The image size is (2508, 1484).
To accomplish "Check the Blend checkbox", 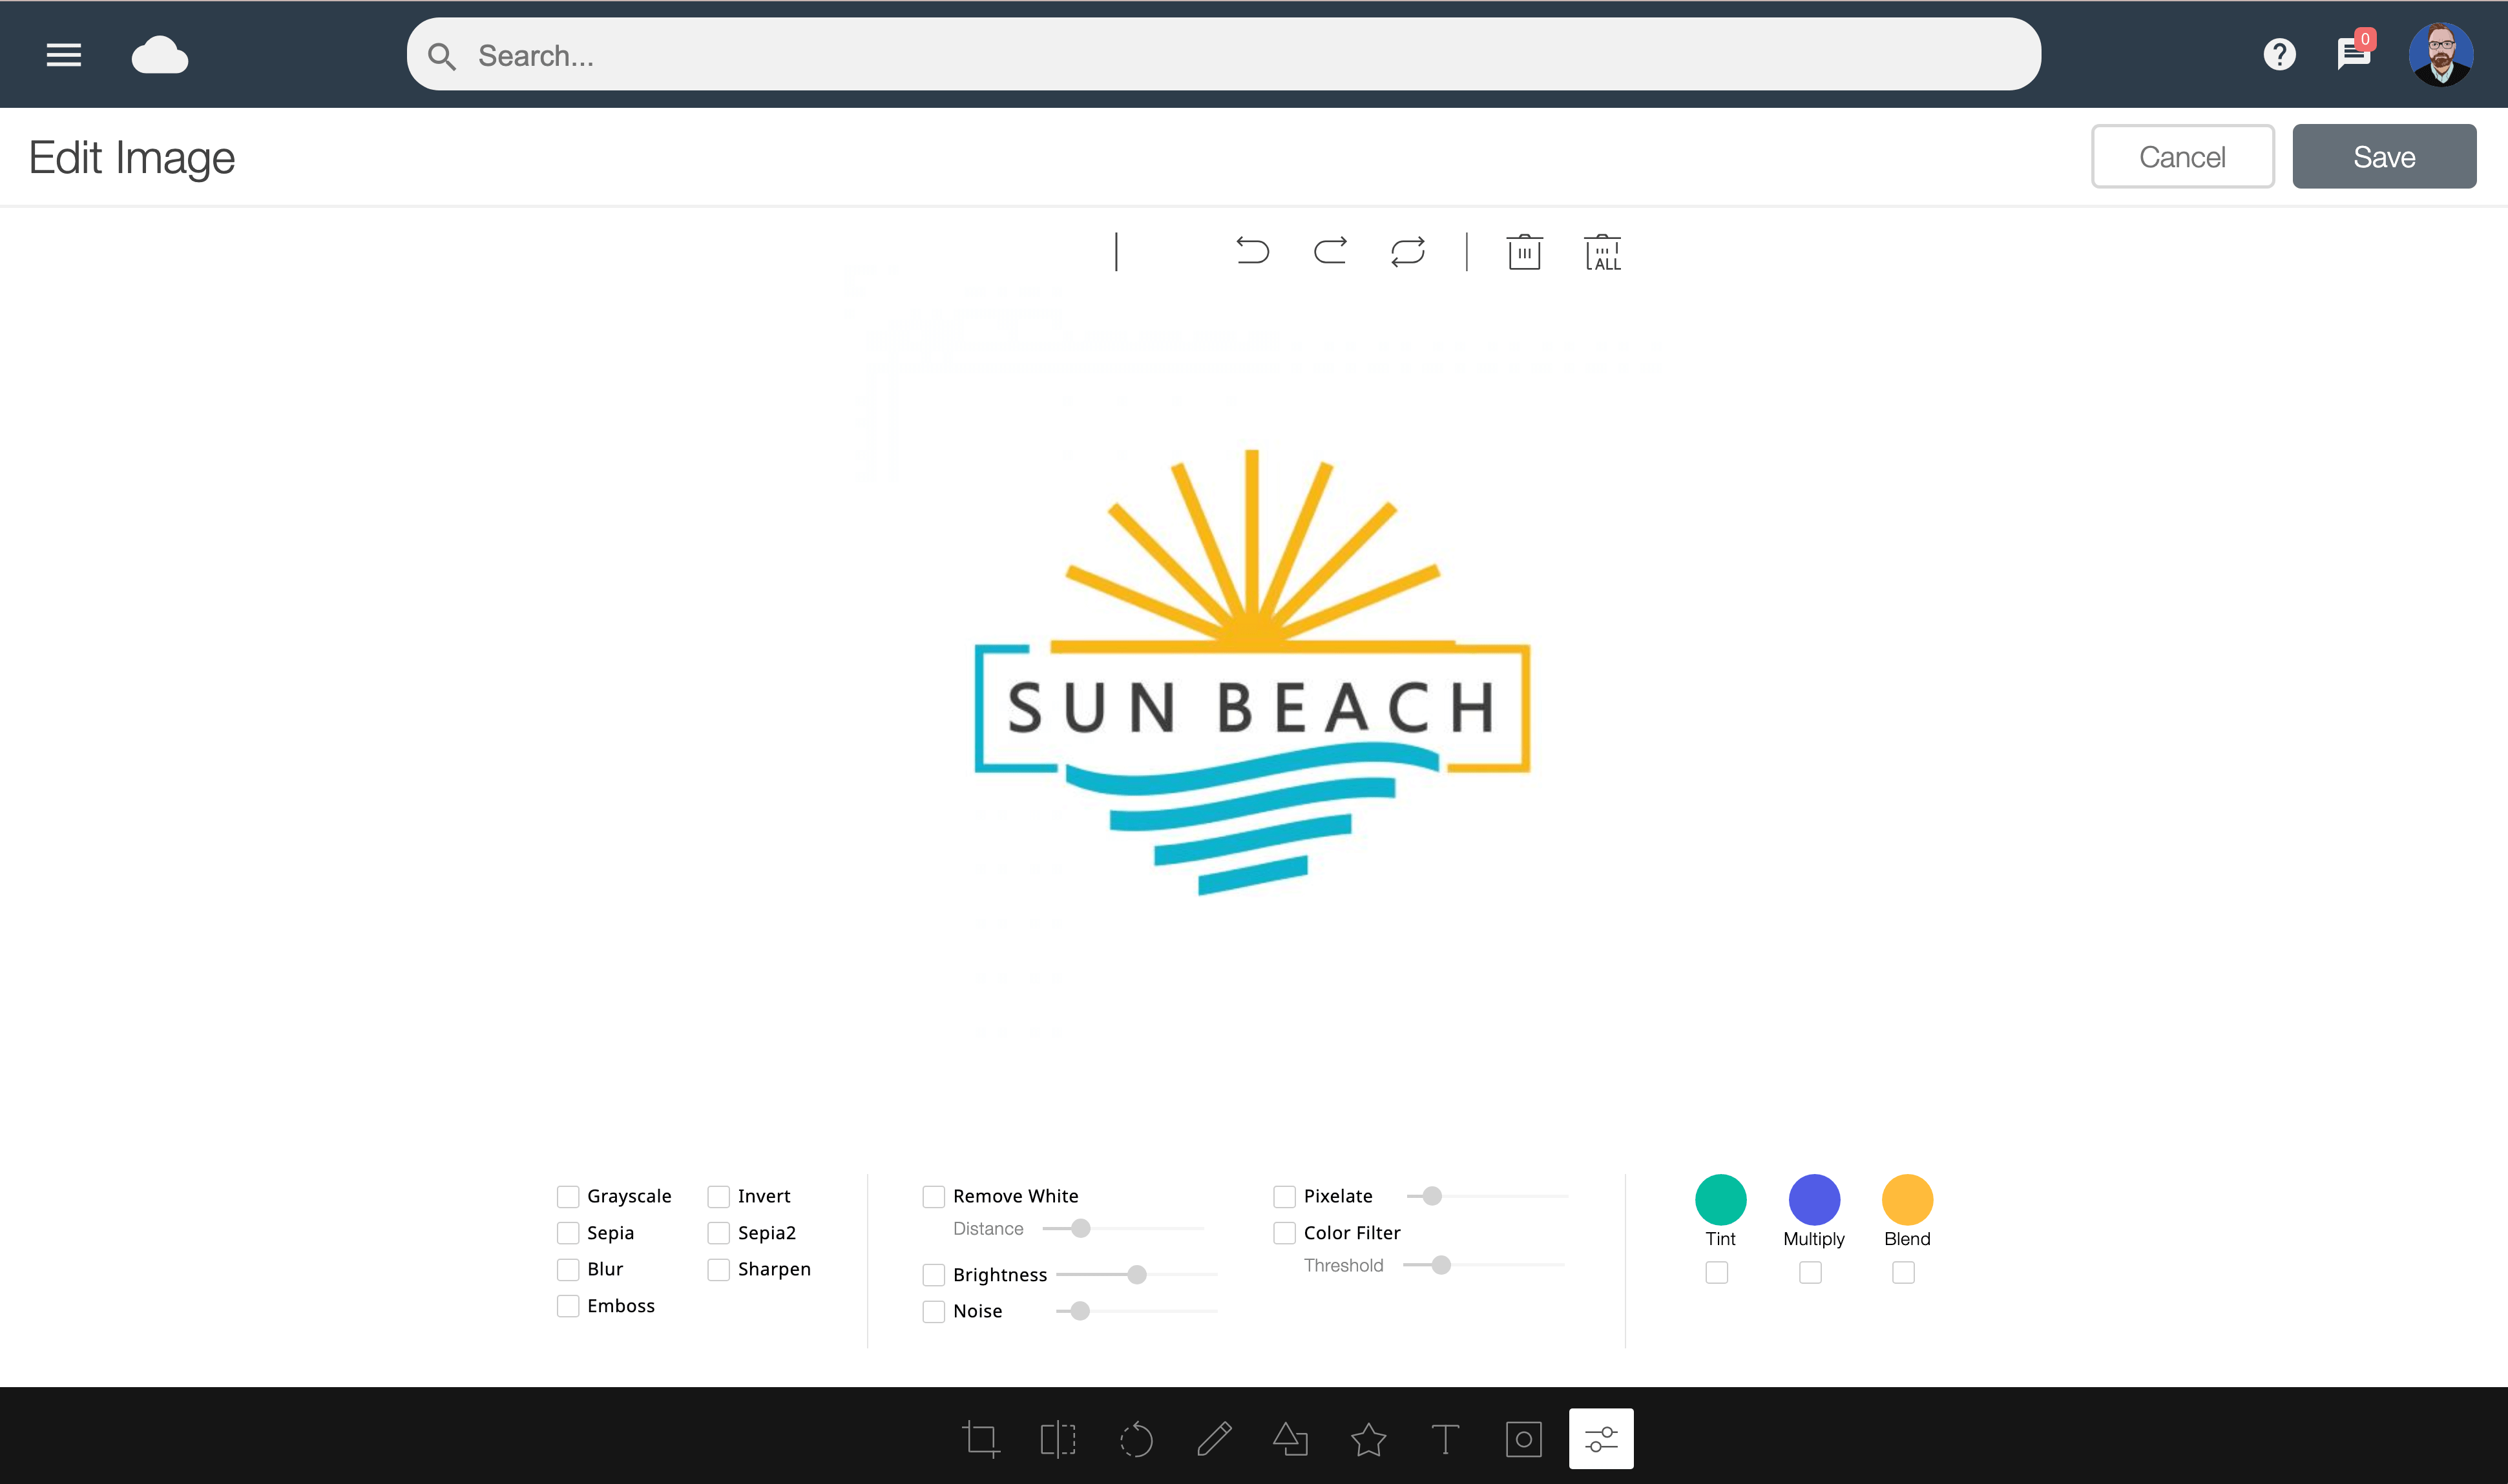I will [1903, 1272].
